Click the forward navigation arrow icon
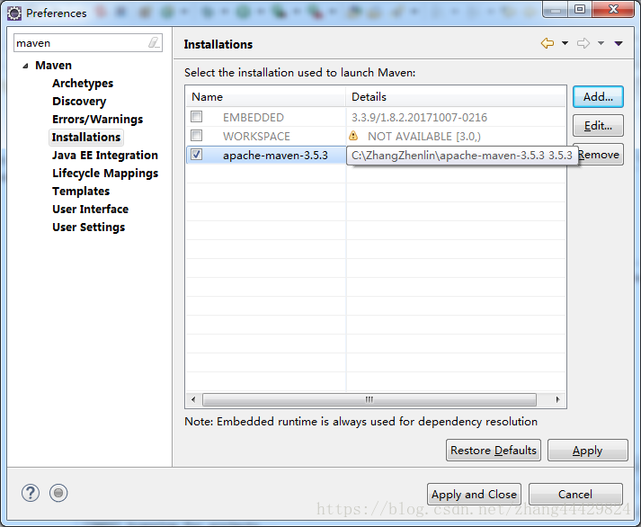The width and height of the screenshot is (641, 527). pos(583,43)
